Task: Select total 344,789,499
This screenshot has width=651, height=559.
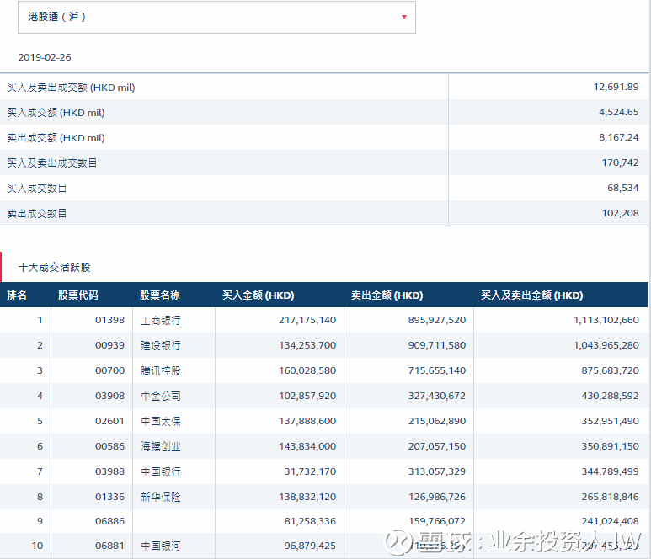Action: click(610, 471)
